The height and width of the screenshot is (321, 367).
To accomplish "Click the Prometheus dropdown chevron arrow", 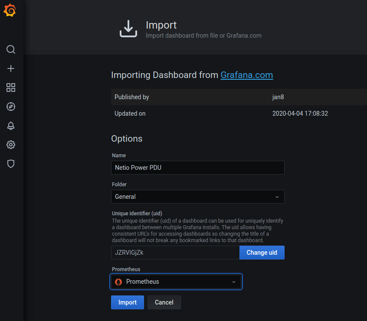I will click(x=234, y=282).
